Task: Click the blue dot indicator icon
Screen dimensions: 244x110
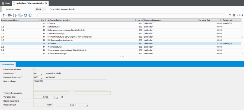Action: point(242,15)
